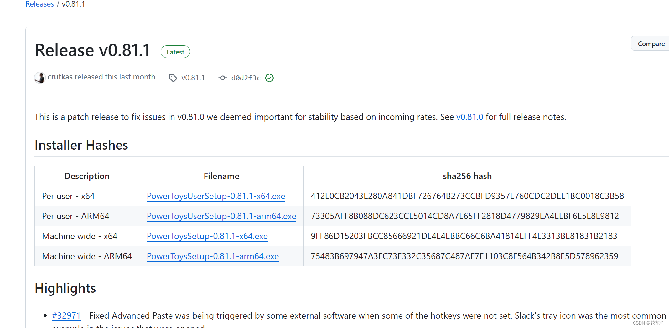Click the sha256 hash column header
Viewport: 669px width, 328px height.
(x=467, y=176)
